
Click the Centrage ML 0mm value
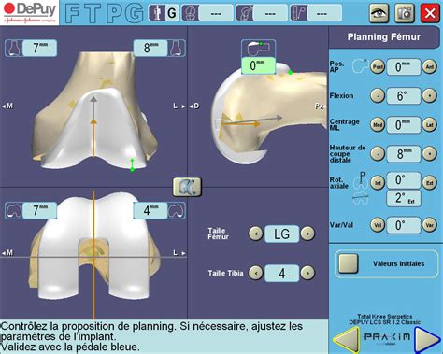click(404, 125)
